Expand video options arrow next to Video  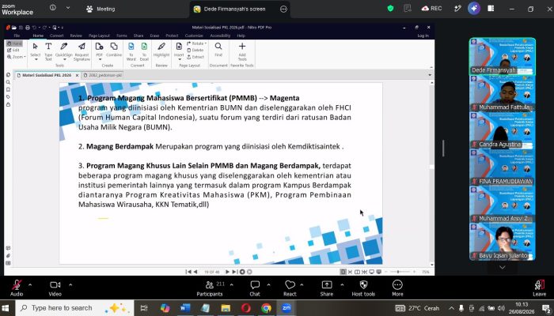pos(70,284)
